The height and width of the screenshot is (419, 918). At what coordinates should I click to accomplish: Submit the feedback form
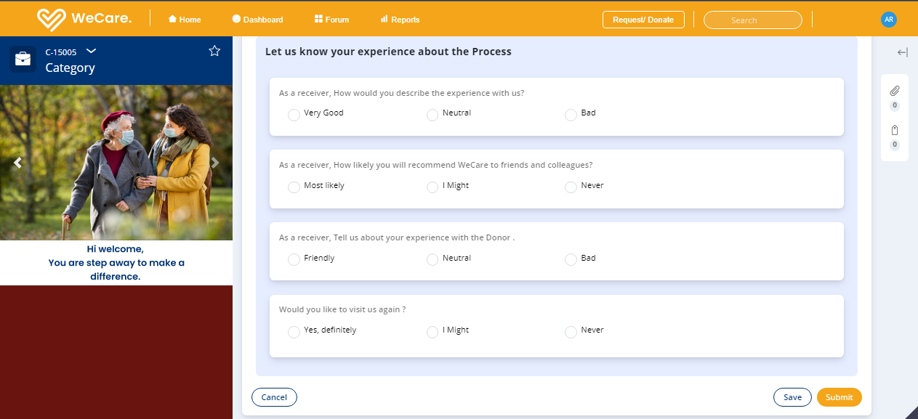coord(839,397)
